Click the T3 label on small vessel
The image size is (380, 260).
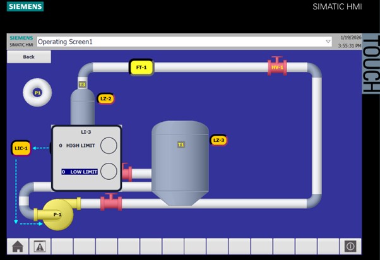point(82,85)
